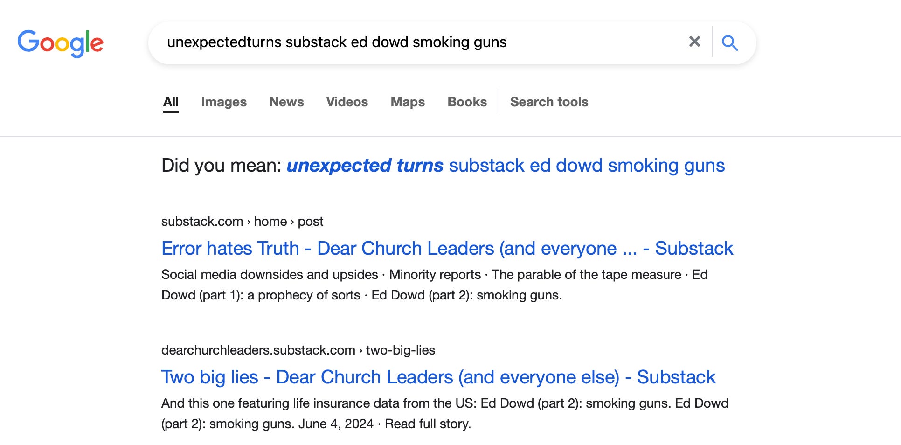901x445 pixels.
Task: Switch to the News tab
Action: coord(286,102)
